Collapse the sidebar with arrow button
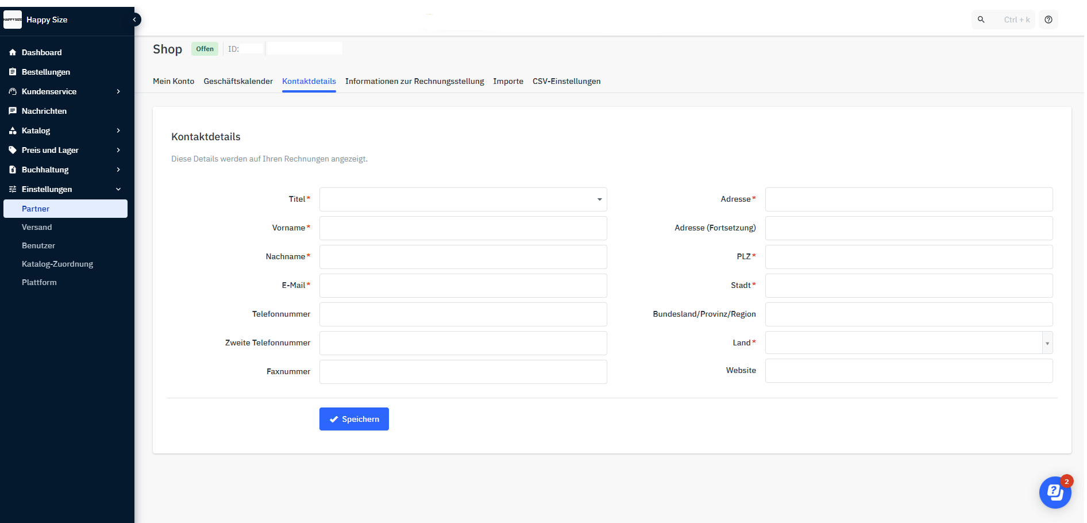 click(x=134, y=20)
